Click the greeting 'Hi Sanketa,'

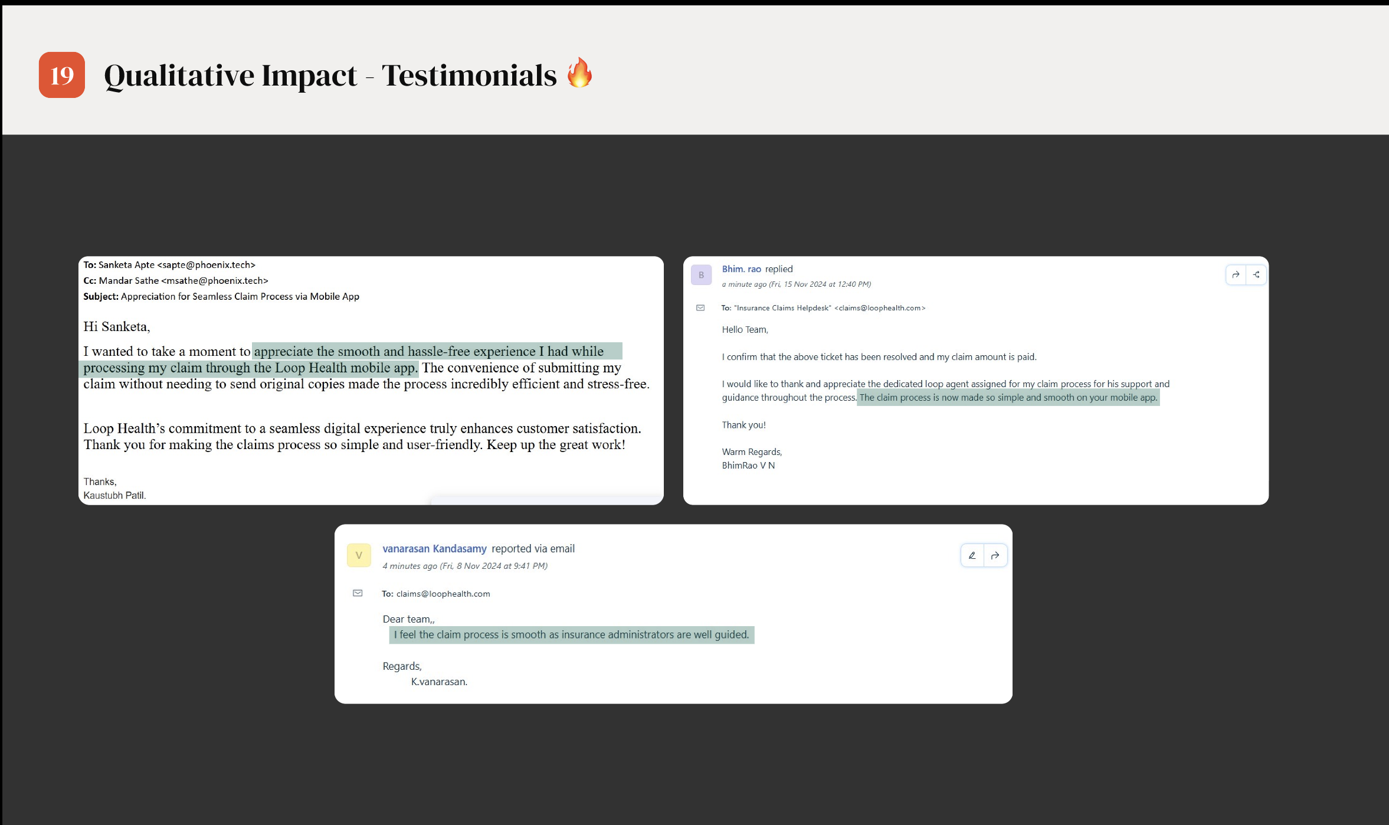[117, 327]
